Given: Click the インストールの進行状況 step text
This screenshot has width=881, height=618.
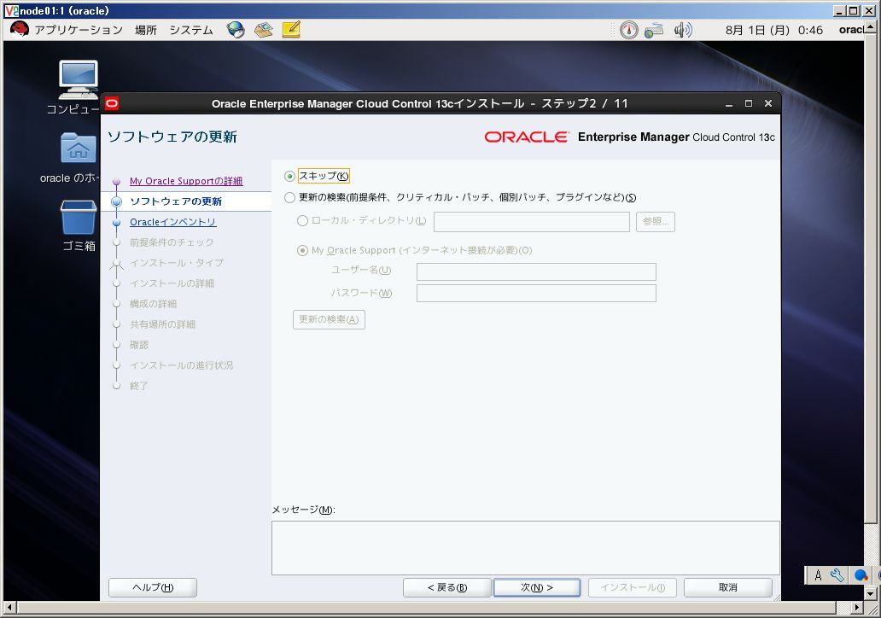Looking at the screenshot, I should click(x=181, y=365).
